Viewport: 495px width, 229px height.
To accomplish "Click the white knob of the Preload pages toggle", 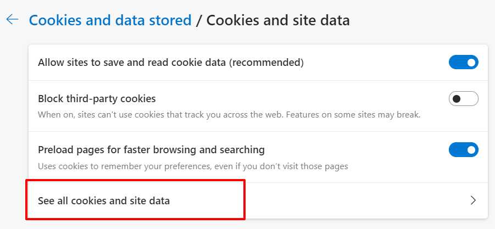I will pyautogui.click(x=471, y=149).
